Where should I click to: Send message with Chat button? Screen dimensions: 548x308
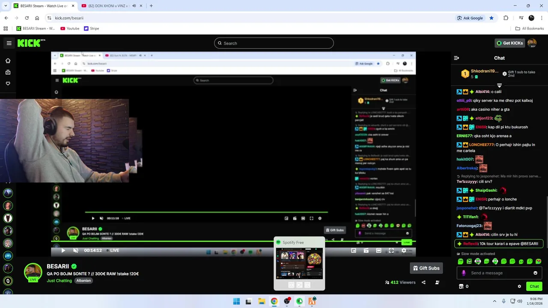coord(534,286)
